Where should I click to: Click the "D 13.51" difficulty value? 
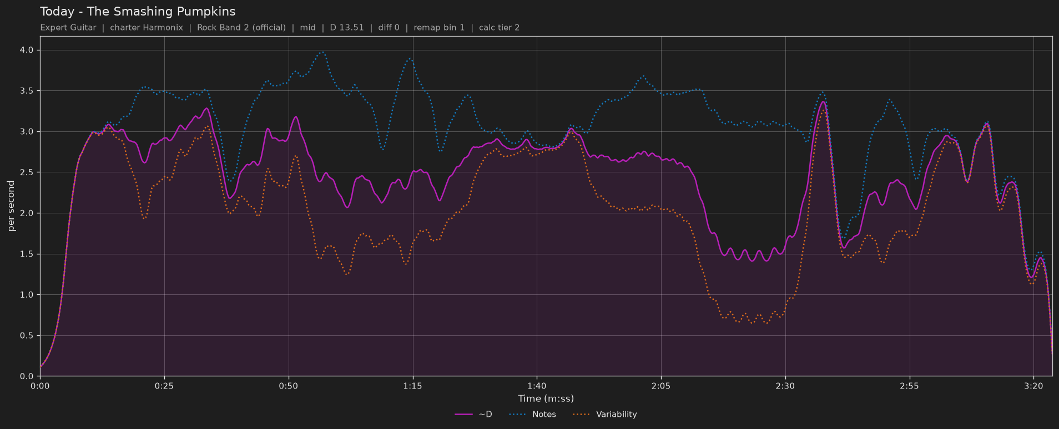tap(347, 28)
